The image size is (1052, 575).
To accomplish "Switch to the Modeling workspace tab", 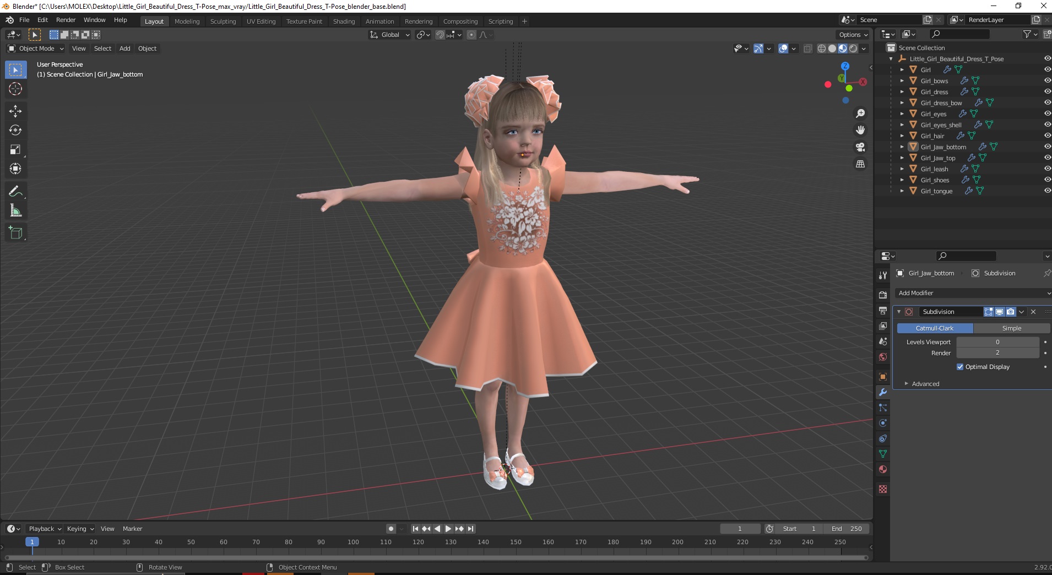I will [x=187, y=21].
